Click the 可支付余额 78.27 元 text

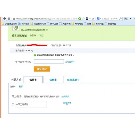[61, 45]
